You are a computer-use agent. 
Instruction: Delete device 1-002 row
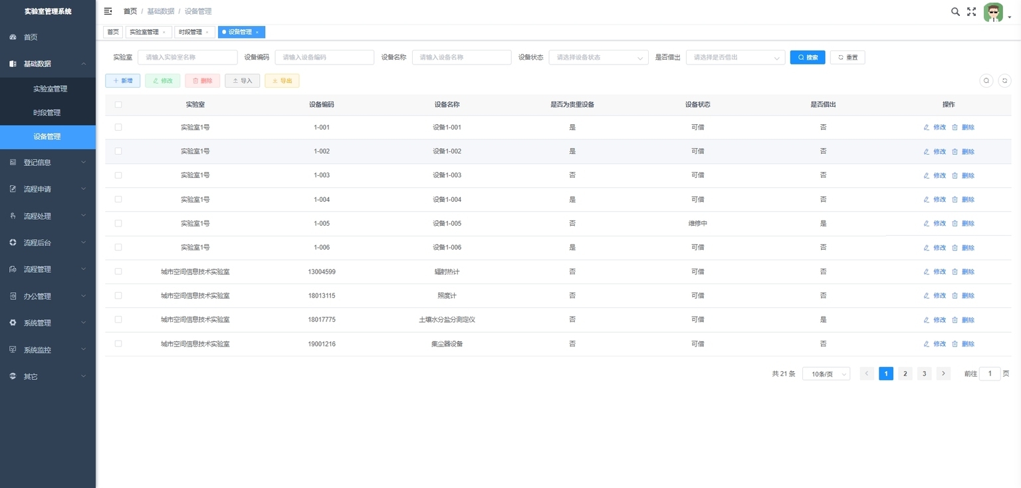(x=963, y=151)
